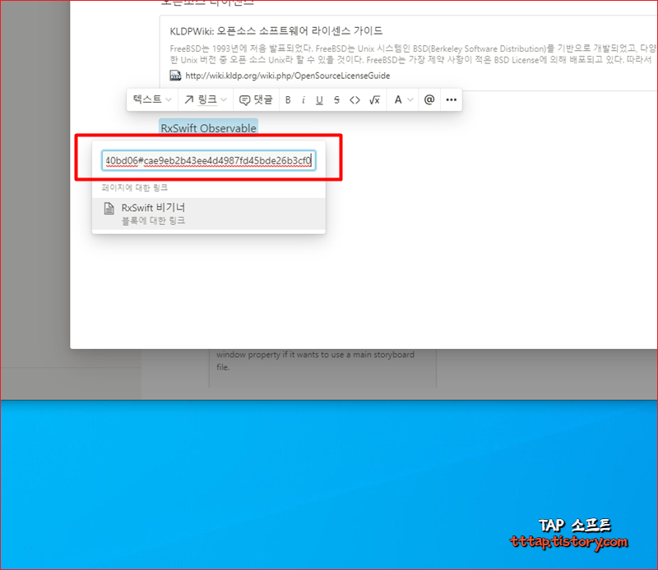
Task: Open the wiki.kldp.org OpenSourceLicenseGuide link
Action: (x=287, y=76)
